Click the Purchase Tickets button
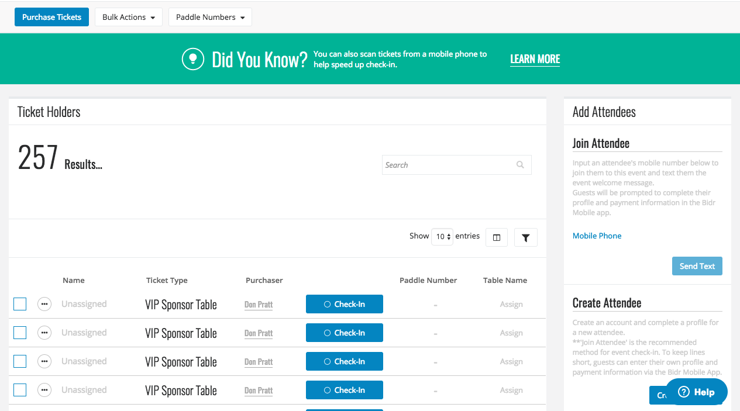Viewport: 740px width, 411px height. click(51, 17)
